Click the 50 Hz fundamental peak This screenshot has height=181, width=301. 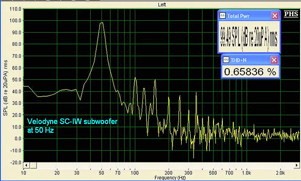coord(102,23)
